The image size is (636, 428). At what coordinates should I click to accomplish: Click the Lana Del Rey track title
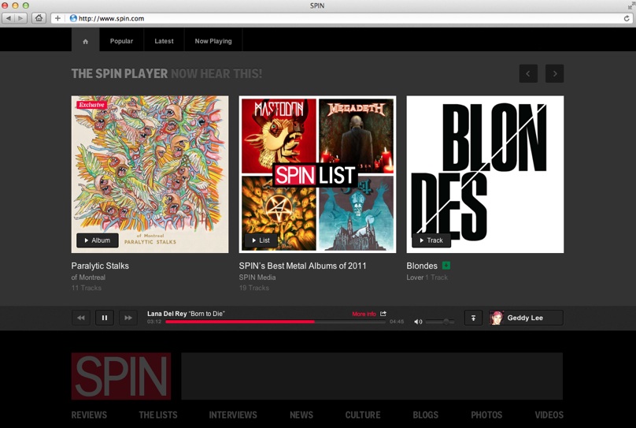[x=186, y=314]
